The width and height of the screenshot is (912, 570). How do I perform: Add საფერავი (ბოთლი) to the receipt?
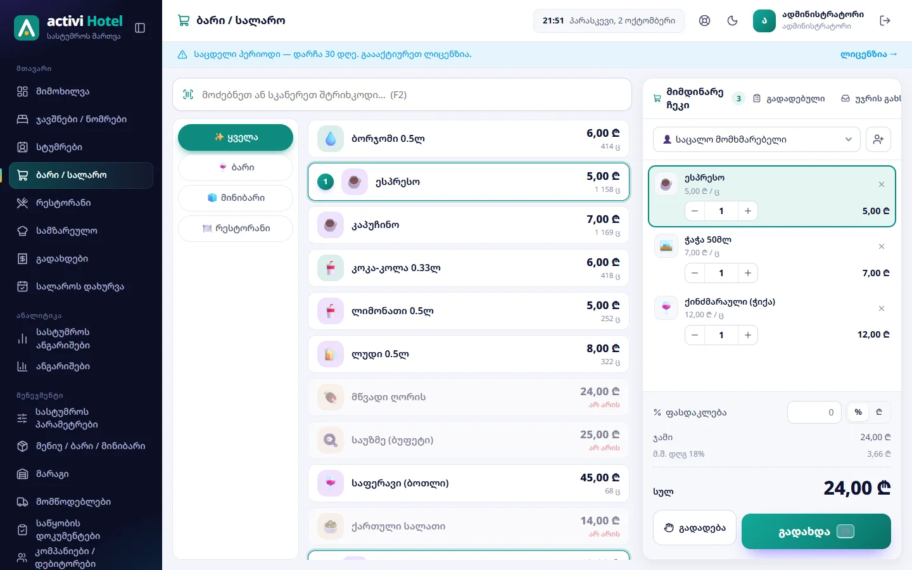pos(469,483)
